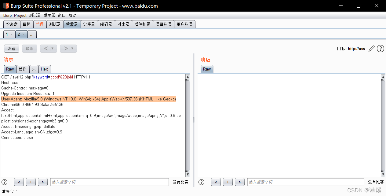Click the 目标: http://xss target label
The image size is (386, 196).
click(x=351, y=49)
